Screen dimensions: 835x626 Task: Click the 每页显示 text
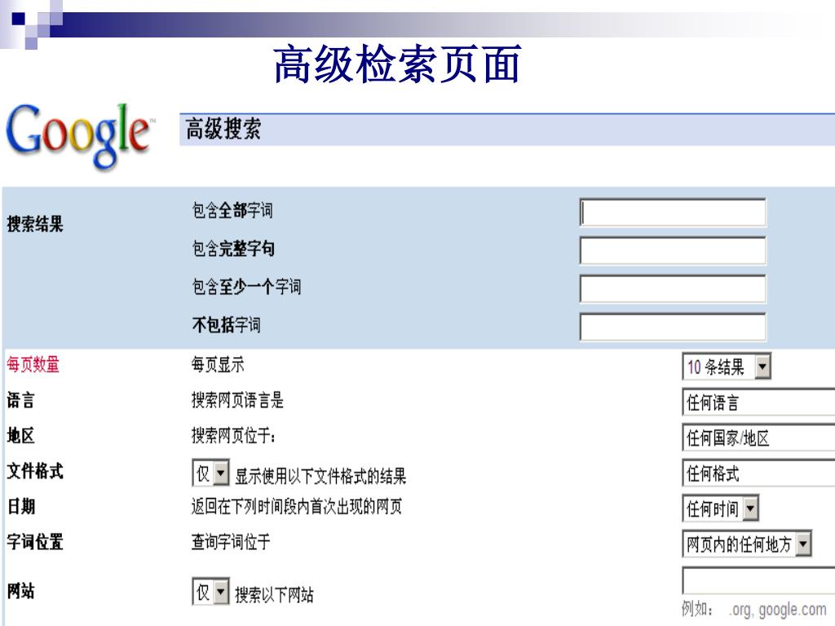tap(218, 364)
